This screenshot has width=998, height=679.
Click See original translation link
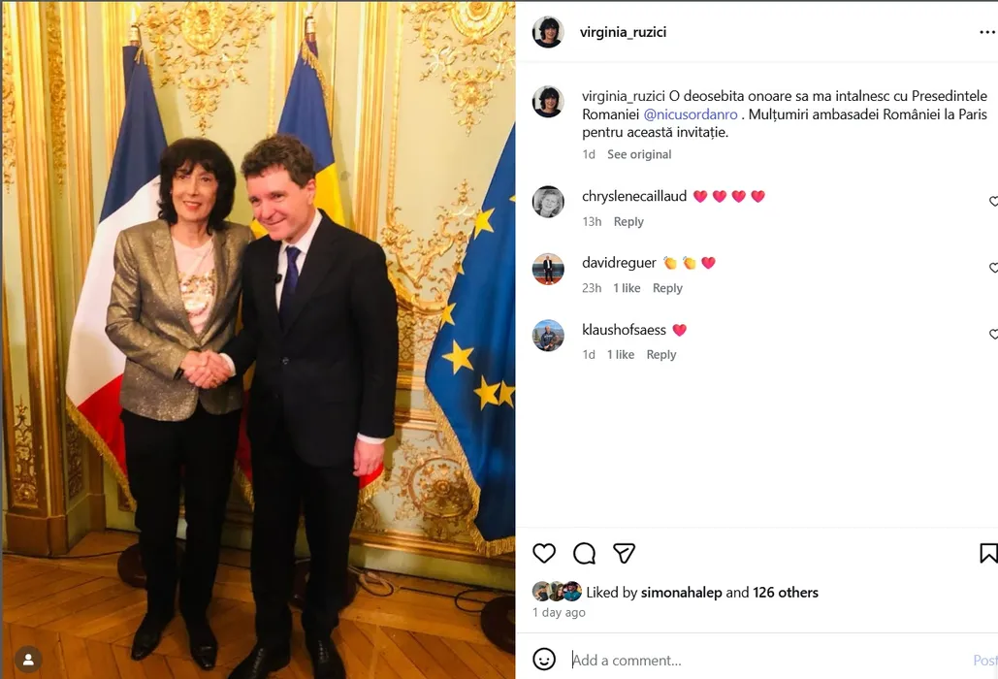[x=639, y=154]
